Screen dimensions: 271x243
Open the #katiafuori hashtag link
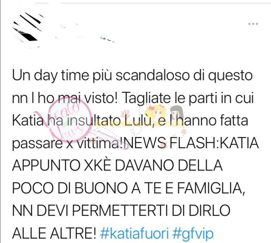point(134,234)
